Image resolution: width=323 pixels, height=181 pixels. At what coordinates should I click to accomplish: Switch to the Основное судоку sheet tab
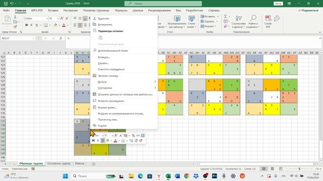[59, 163]
